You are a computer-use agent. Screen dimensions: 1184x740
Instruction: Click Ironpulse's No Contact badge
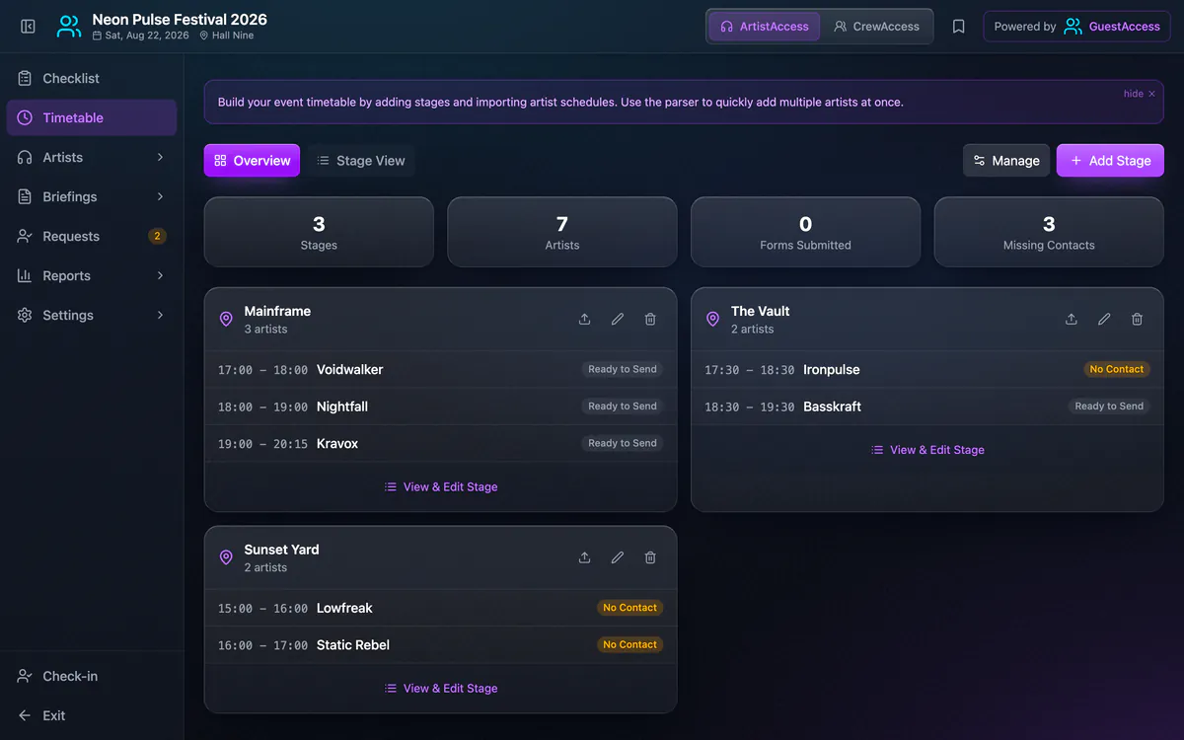pyautogui.click(x=1117, y=369)
